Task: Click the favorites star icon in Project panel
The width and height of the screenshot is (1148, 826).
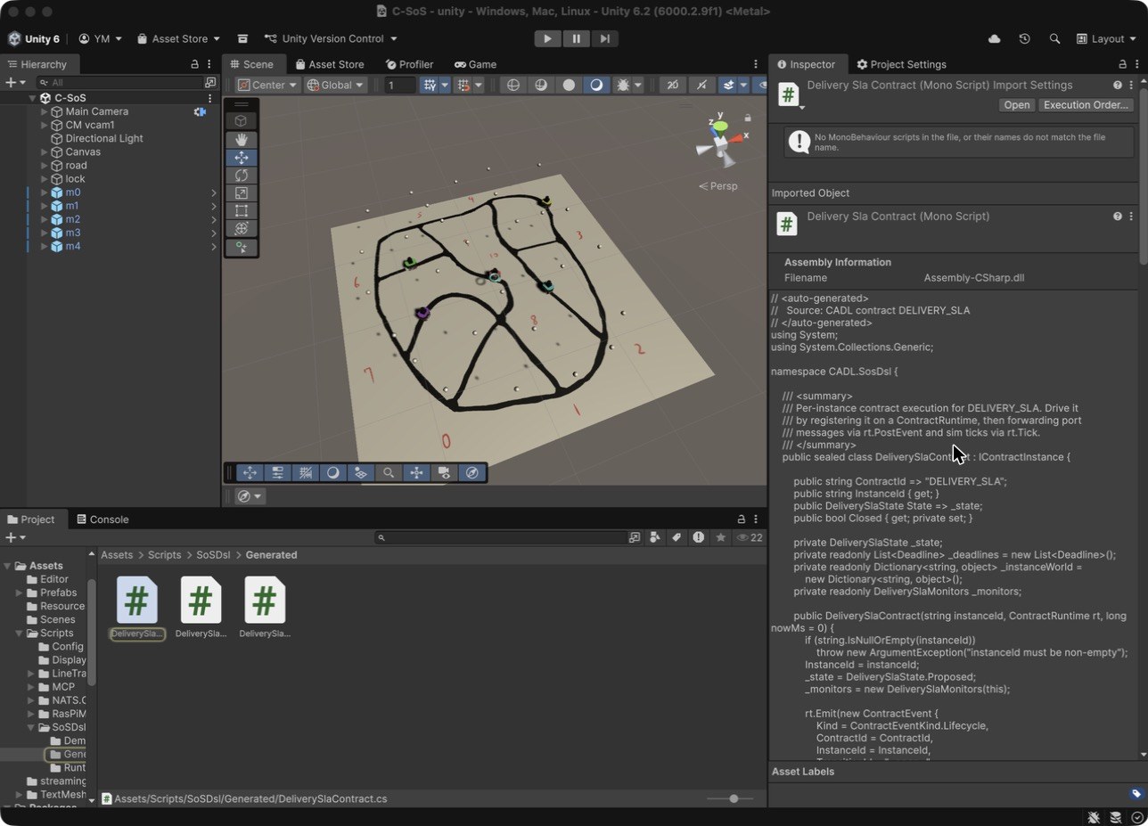Action: [720, 537]
